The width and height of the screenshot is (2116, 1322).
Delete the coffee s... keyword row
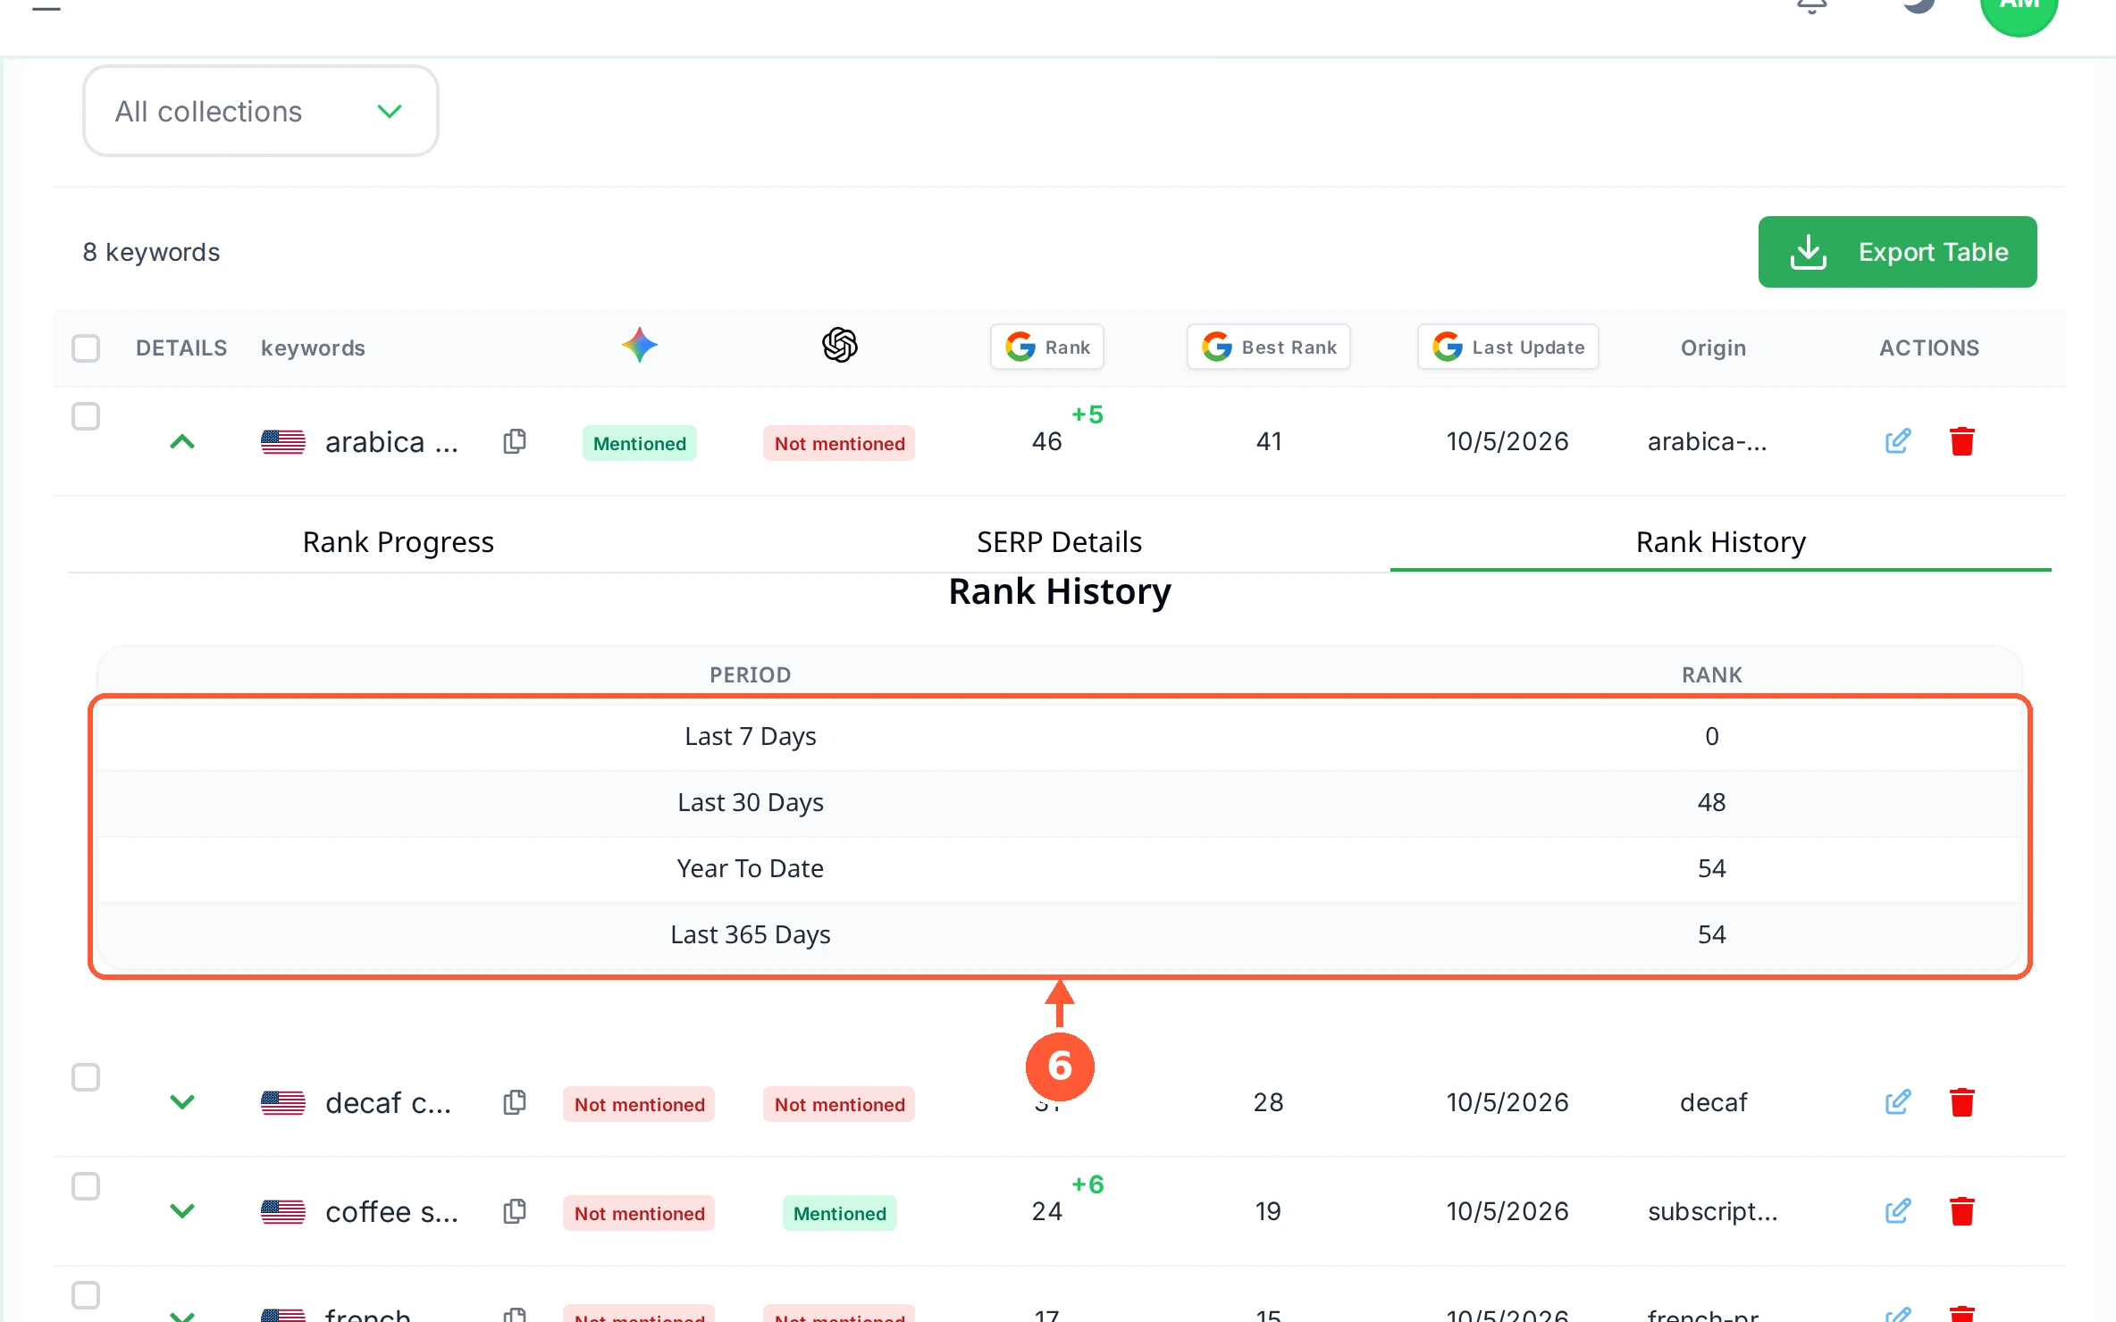tap(1962, 1211)
